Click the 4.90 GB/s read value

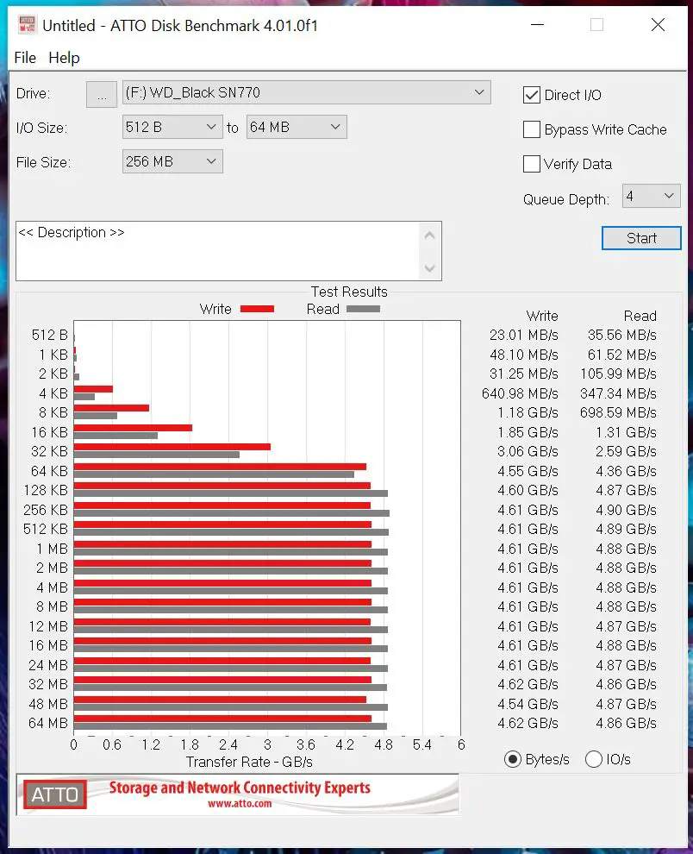626,511
